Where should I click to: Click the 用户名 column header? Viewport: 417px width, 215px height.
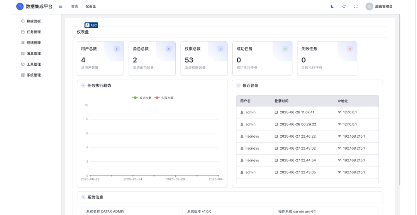click(246, 101)
